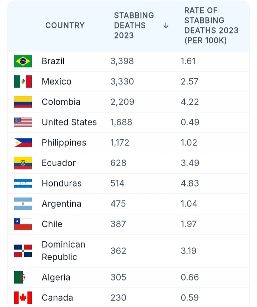Open the Ecuador country link

coord(59,163)
